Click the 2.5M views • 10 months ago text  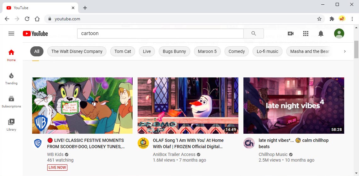(287, 160)
